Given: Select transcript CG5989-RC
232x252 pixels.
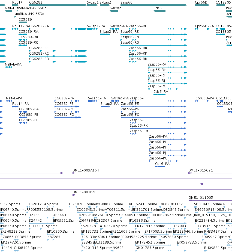Looking at the screenshot, I should [28, 43].
